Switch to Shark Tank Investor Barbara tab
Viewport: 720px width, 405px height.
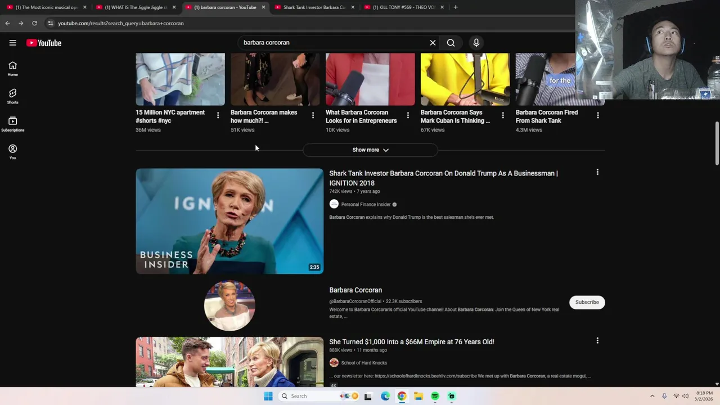(314, 7)
